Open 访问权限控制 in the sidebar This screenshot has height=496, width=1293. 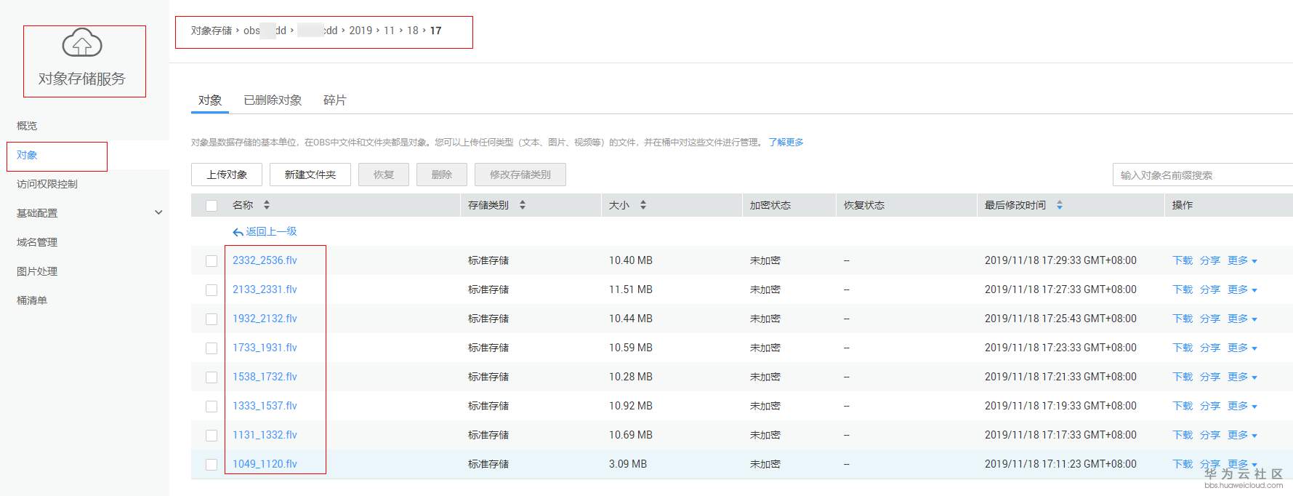(x=47, y=184)
